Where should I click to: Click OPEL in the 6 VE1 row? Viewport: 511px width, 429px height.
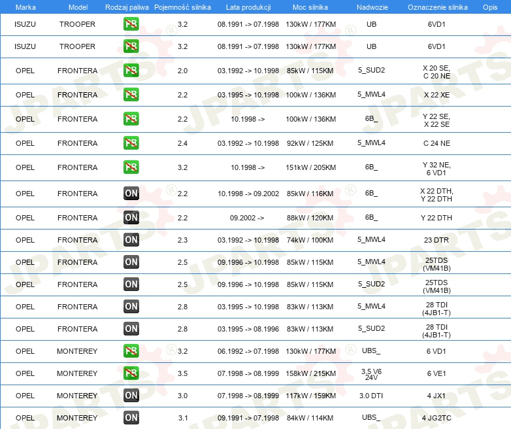[25, 373]
